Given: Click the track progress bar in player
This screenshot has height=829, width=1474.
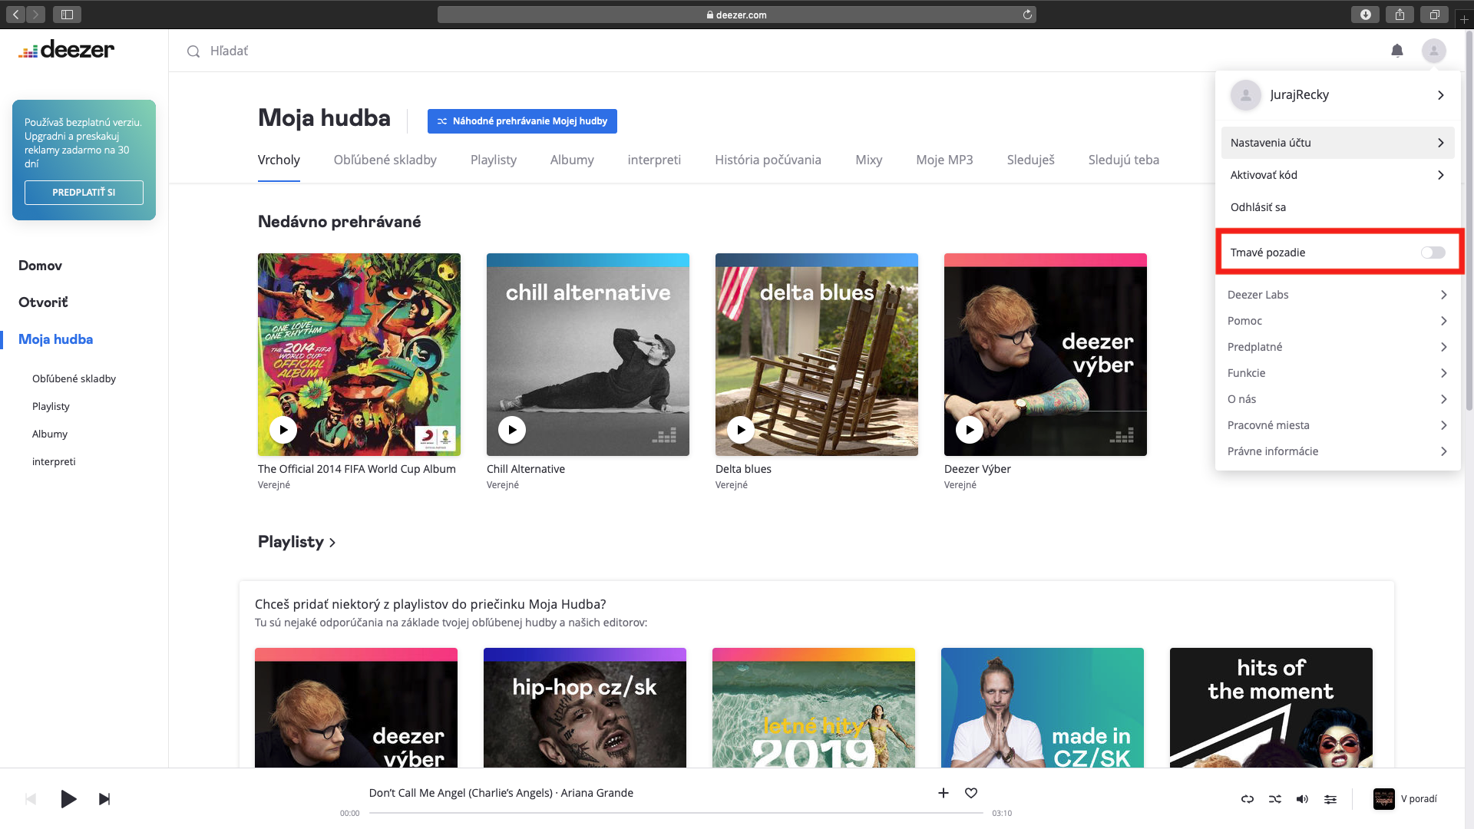Looking at the screenshot, I should point(676,813).
